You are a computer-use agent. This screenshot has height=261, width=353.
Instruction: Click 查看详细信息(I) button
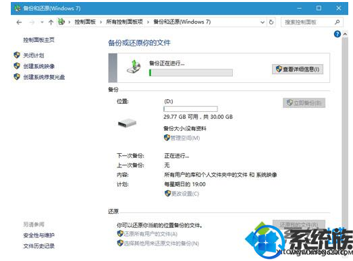(x=298, y=69)
